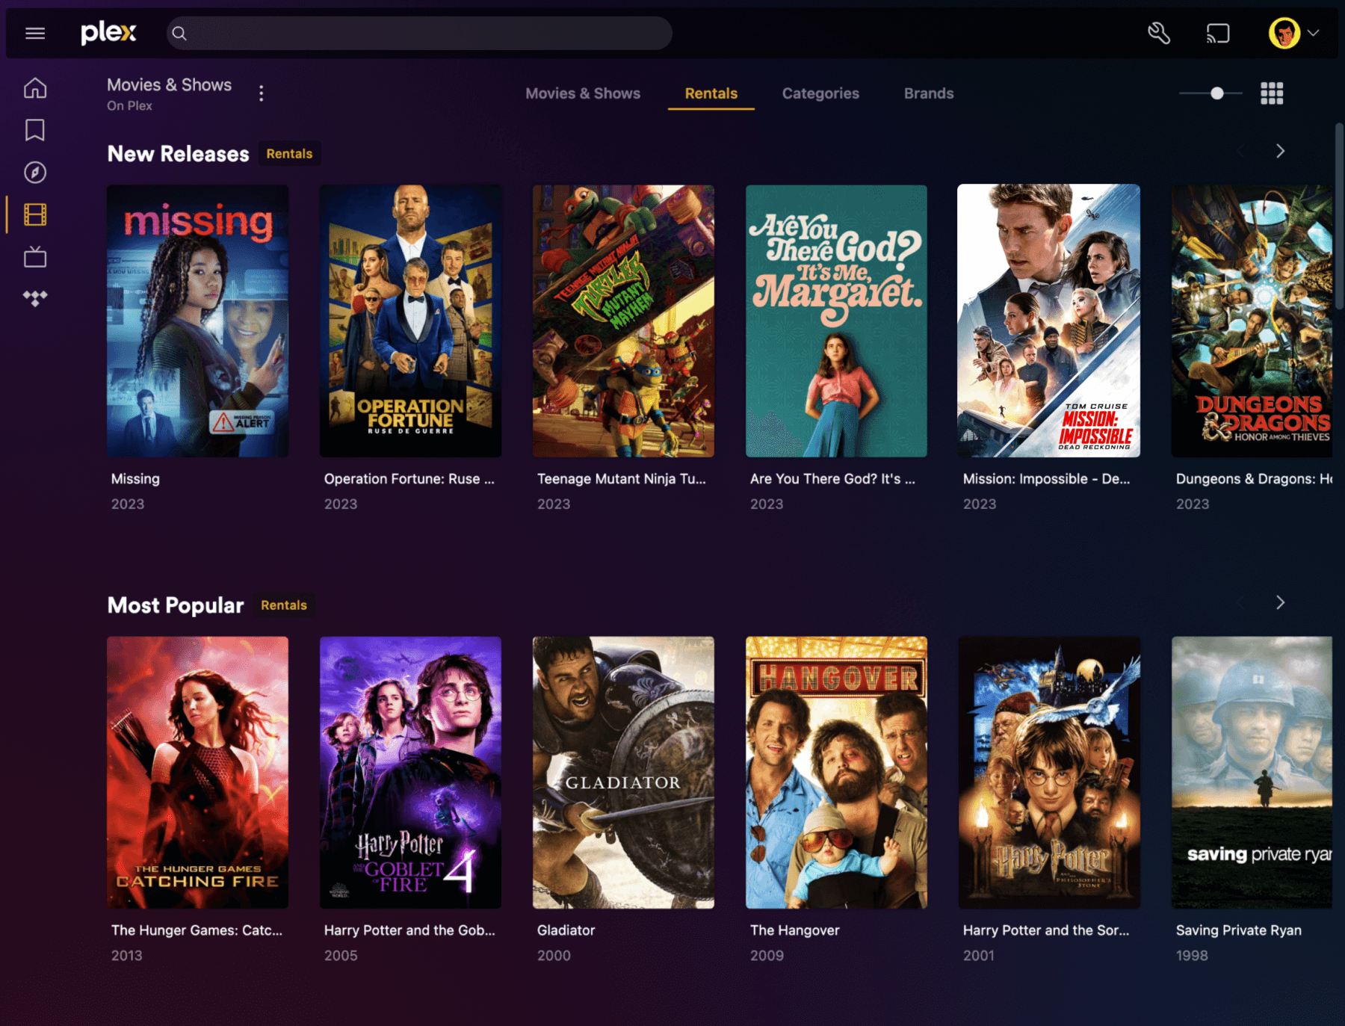Click the On Plex subtitle text
The image size is (1345, 1026).
pyautogui.click(x=129, y=106)
